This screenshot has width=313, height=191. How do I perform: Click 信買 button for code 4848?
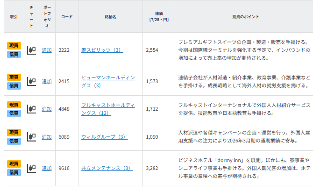pyautogui.click(x=14, y=113)
